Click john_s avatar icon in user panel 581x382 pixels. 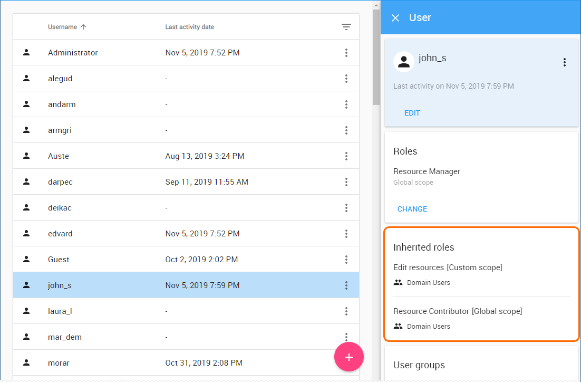(x=403, y=62)
